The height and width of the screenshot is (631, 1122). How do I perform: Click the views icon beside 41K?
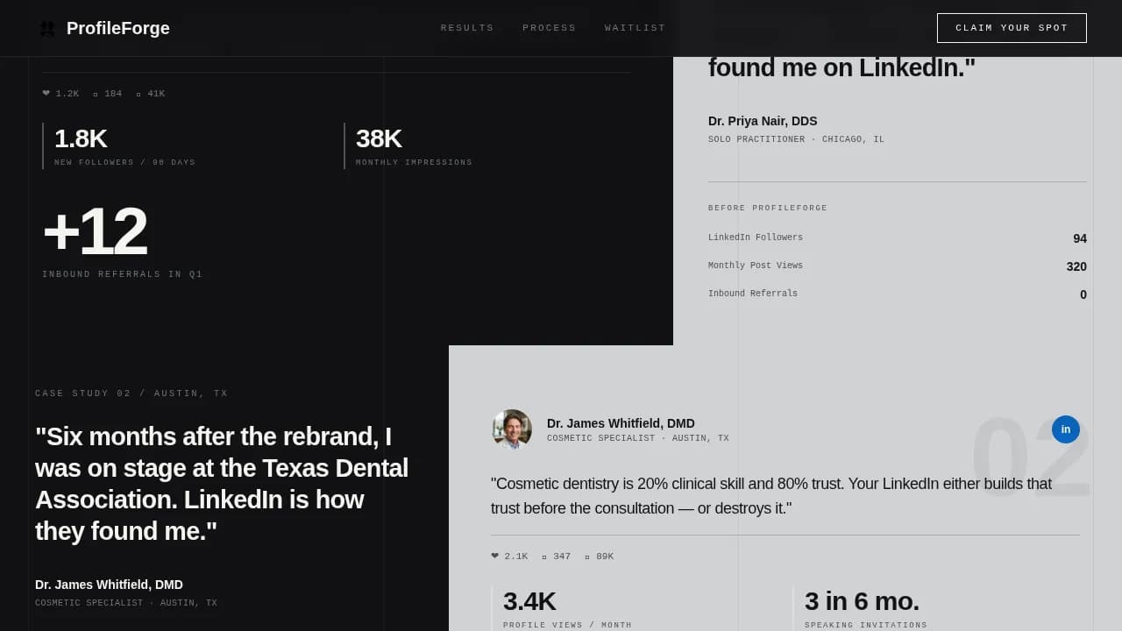pyautogui.click(x=138, y=94)
